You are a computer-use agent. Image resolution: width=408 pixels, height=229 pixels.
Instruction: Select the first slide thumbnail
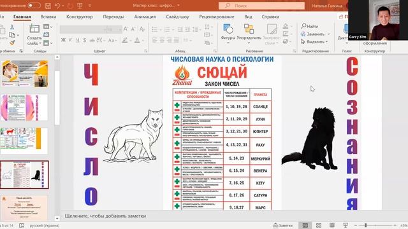click(x=25, y=74)
